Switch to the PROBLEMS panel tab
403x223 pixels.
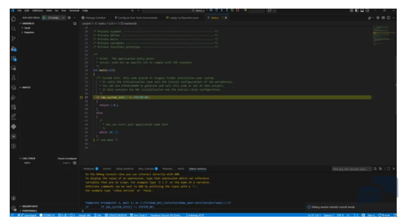pos(90,169)
